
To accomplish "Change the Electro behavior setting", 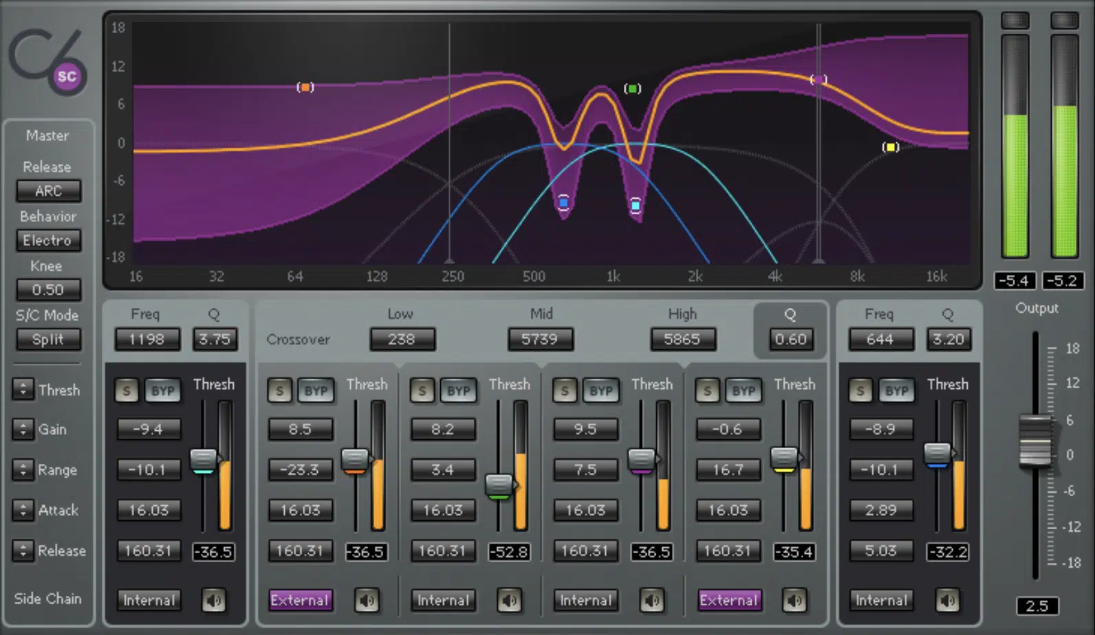I will coord(48,241).
